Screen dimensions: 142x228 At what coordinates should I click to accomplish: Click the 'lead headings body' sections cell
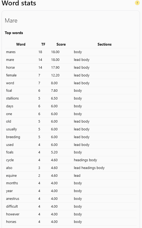(89, 168)
